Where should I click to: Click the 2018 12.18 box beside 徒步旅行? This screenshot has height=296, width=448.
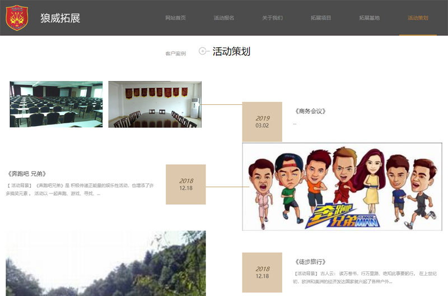pyautogui.click(x=262, y=272)
